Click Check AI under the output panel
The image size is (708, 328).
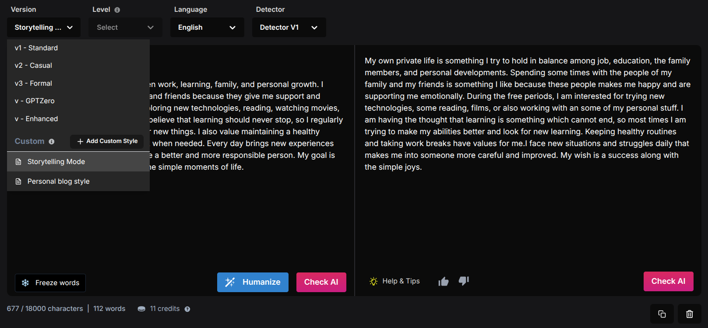pyautogui.click(x=668, y=281)
